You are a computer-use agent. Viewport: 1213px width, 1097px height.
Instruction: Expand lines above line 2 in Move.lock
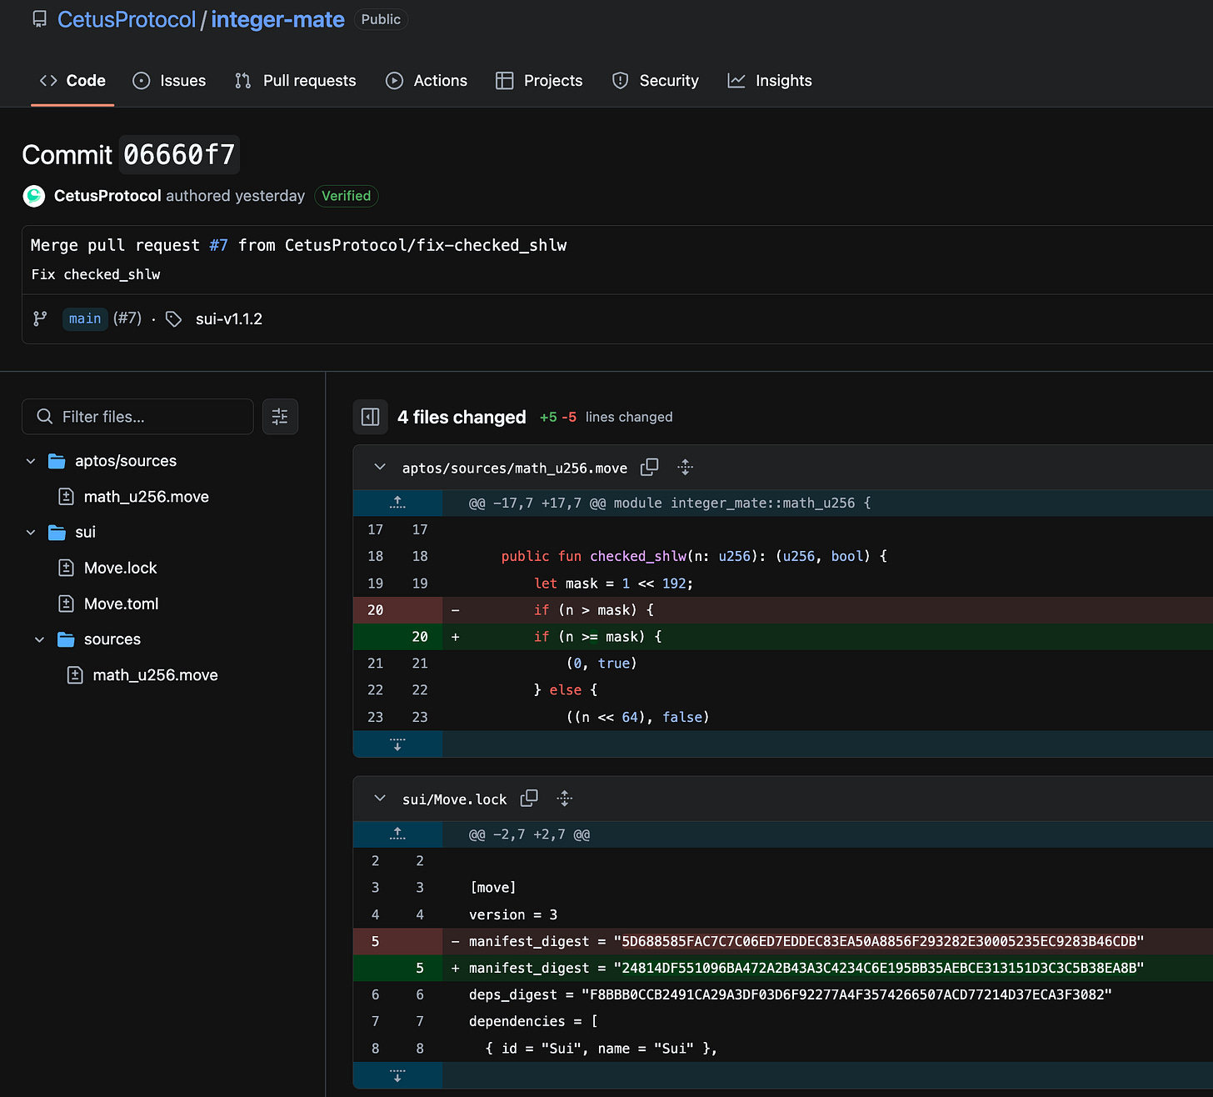pyautogui.click(x=397, y=834)
